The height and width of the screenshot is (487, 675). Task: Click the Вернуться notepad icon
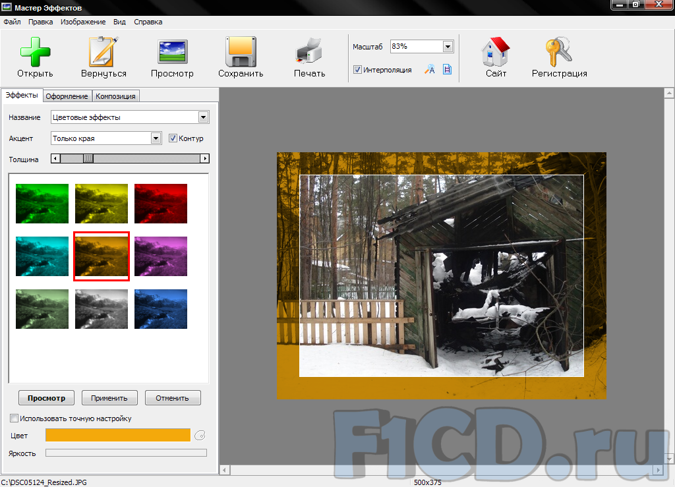coord(103,51)
